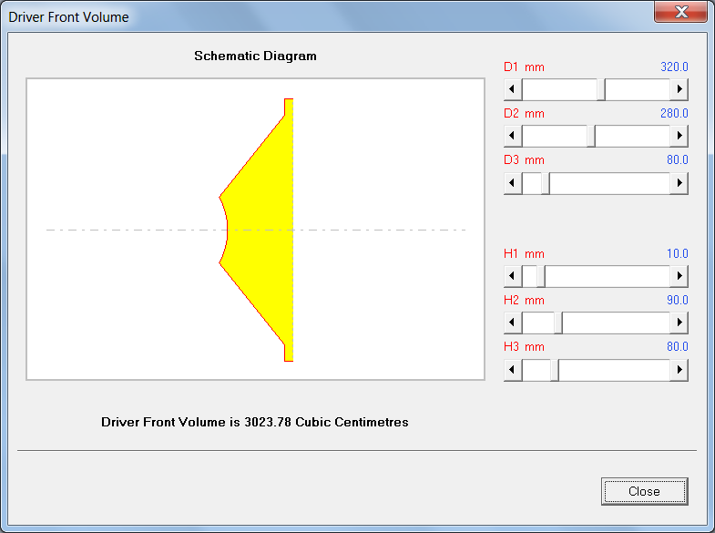This screenshot has height=533, width=715.
Task: Click the D1 slider track right of thumb
Action: [638, 89]
